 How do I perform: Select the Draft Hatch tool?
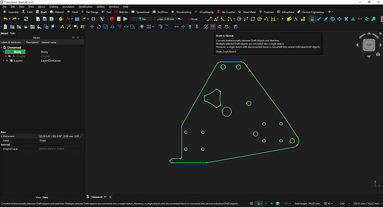(303, 19)
